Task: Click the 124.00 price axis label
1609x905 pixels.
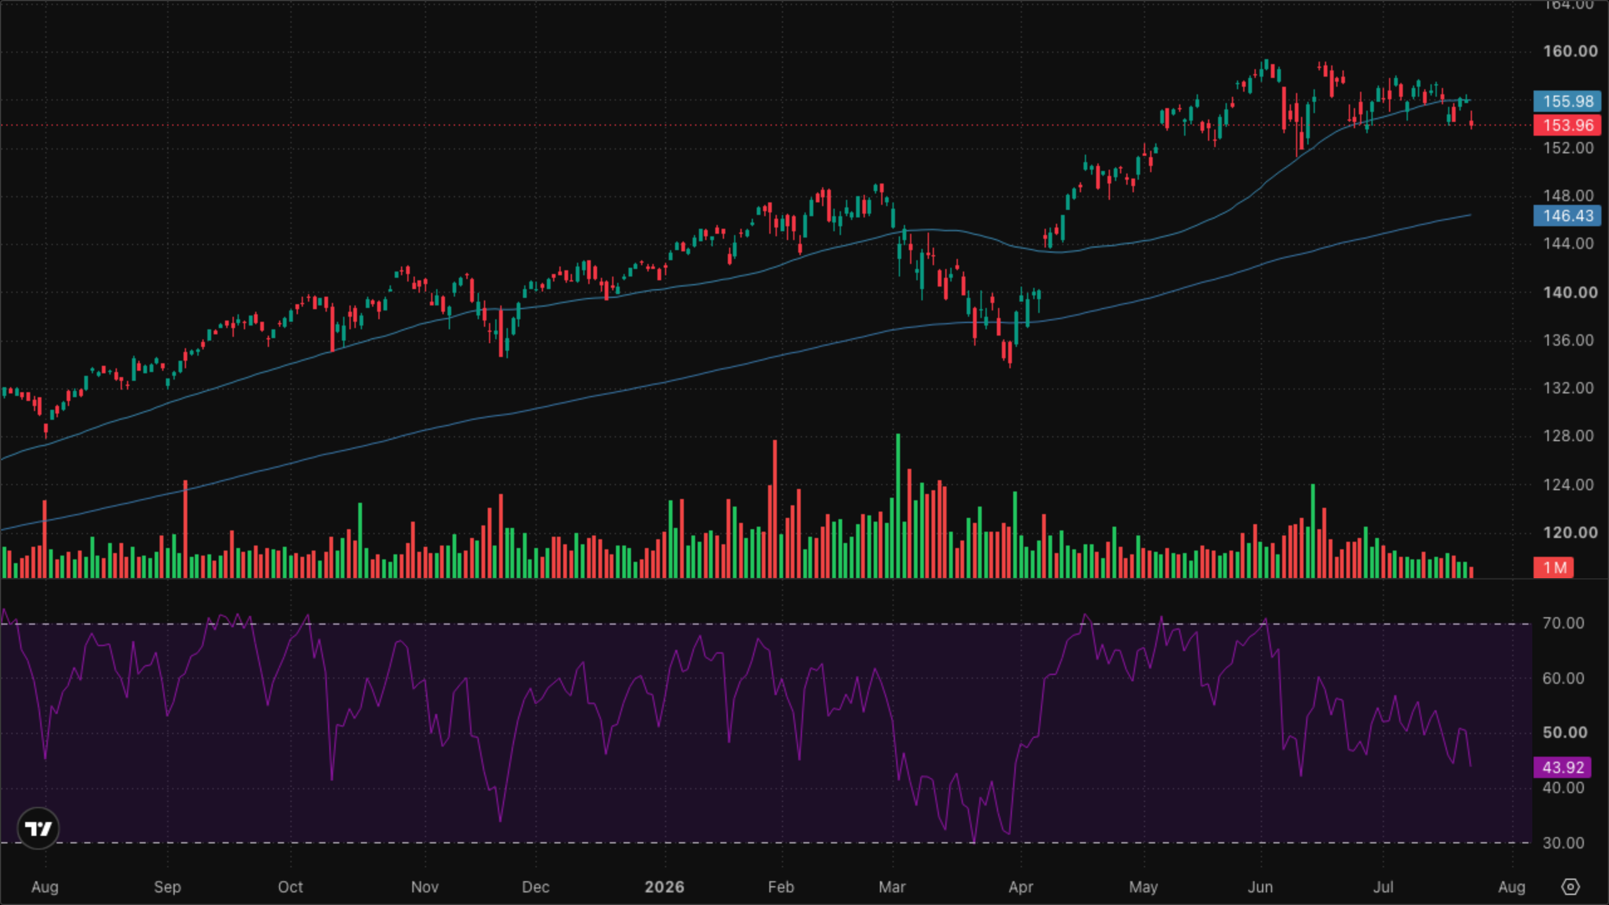Action: [1569, 485]
